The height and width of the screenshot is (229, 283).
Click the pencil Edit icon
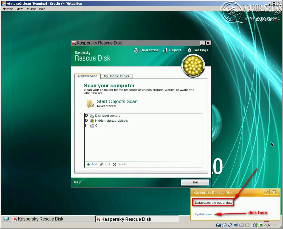coord(101,164)
